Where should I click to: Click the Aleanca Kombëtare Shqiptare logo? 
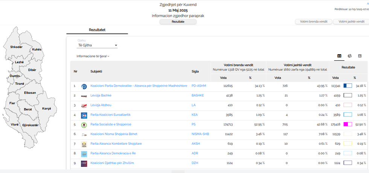pyautogui.click(x=84, y=144)
